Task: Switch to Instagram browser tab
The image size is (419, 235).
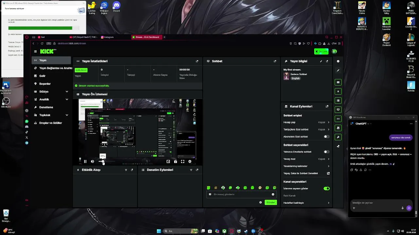Action: pyautogui.click(x=115, y=37)
